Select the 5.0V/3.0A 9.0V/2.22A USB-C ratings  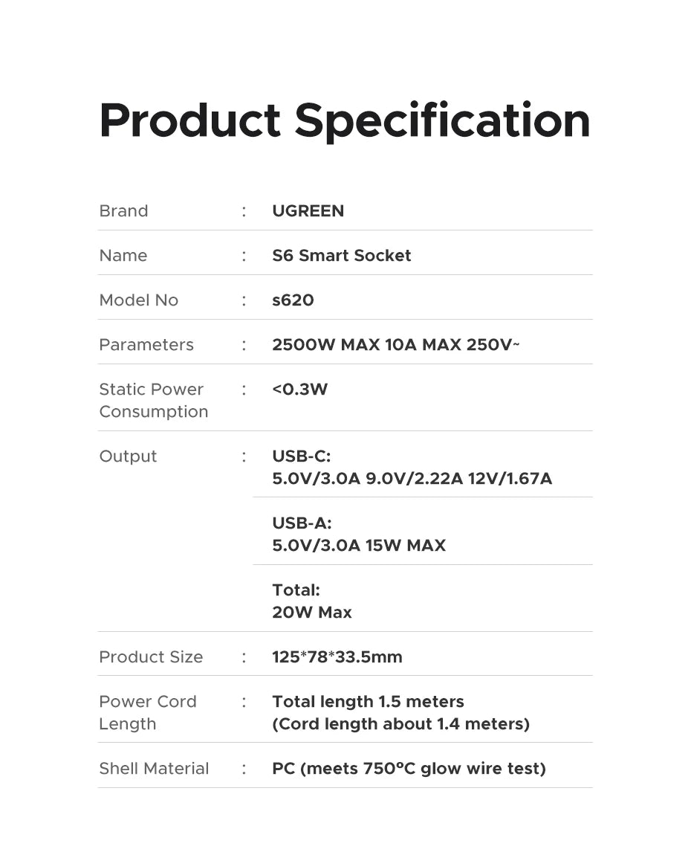pos(412,478)
